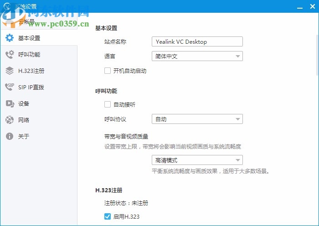Enable 开机自动启动 checkbox
Screen dimensions: 319x226
[x=108, y=71]
